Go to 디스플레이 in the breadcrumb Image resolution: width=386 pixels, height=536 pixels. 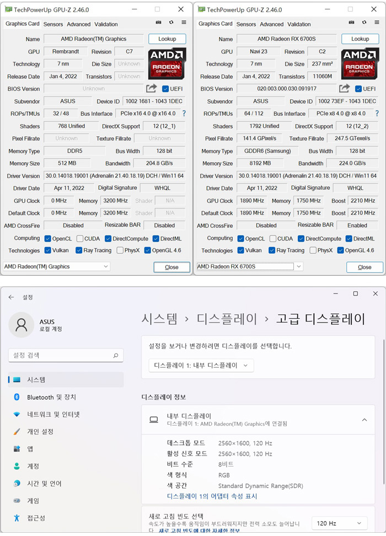227,319
